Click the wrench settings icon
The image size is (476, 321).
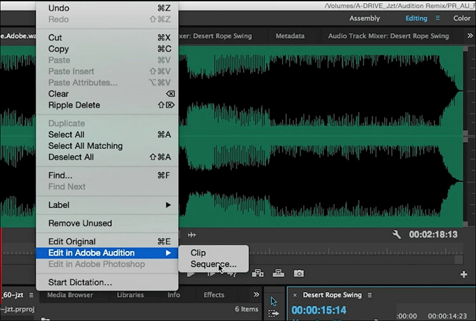[396, 235]
